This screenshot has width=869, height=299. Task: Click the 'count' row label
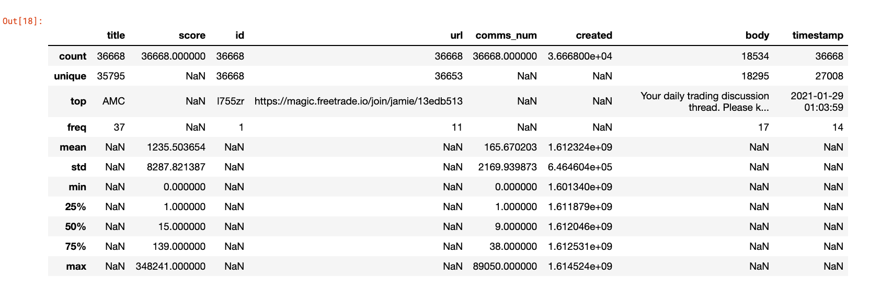tap(73, 56)
